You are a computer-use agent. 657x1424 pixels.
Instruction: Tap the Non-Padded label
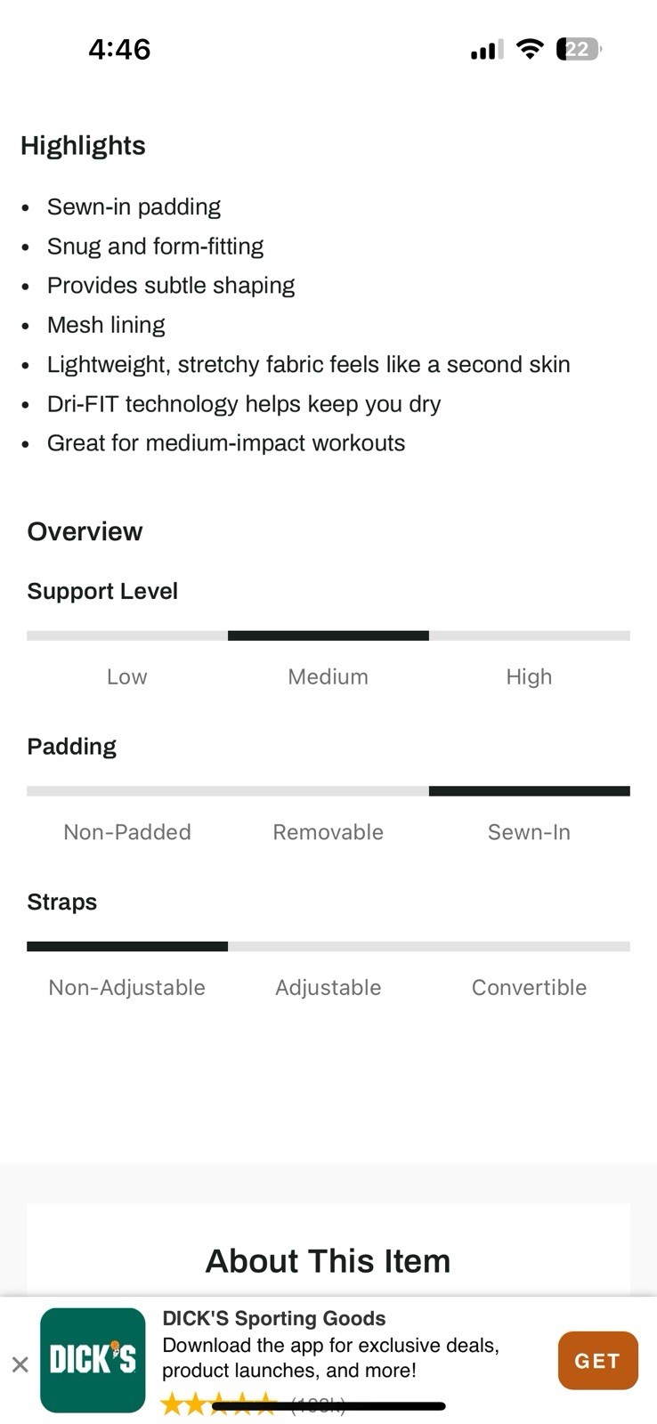pos(127,832)
